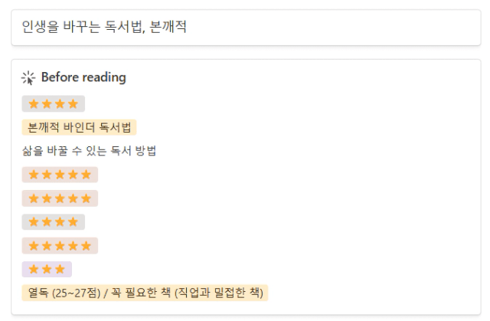Click first star of the topmost four-star badge
Screen dimensions: 490x321
click(x=34, y=103)
